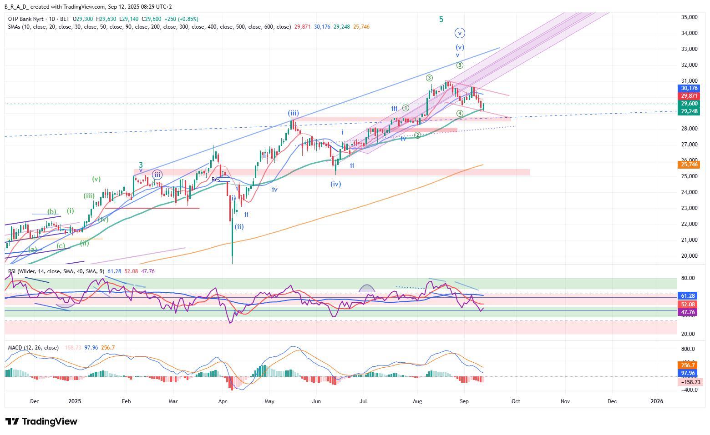Select the circled green 4 wave label
710x435 pixels.
460,113
